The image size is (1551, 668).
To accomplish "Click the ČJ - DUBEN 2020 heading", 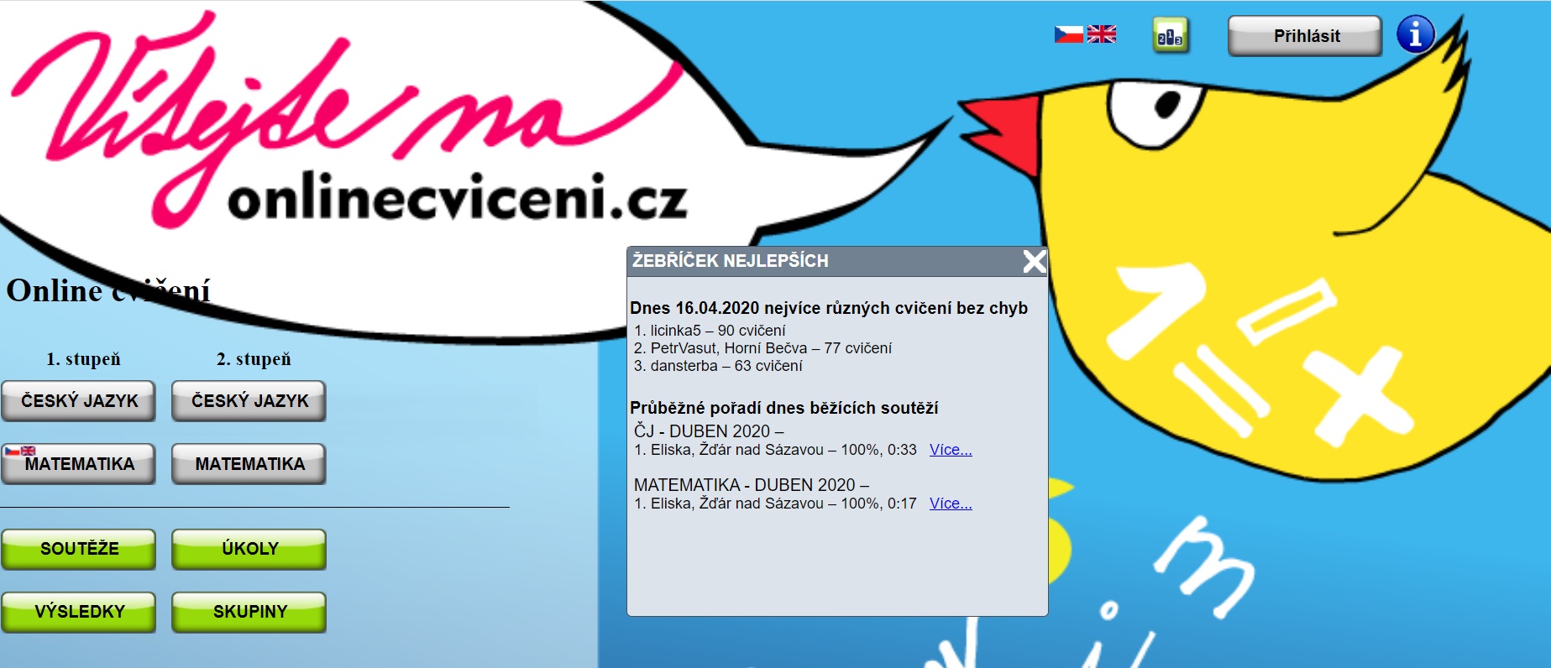I will [709, 431].
